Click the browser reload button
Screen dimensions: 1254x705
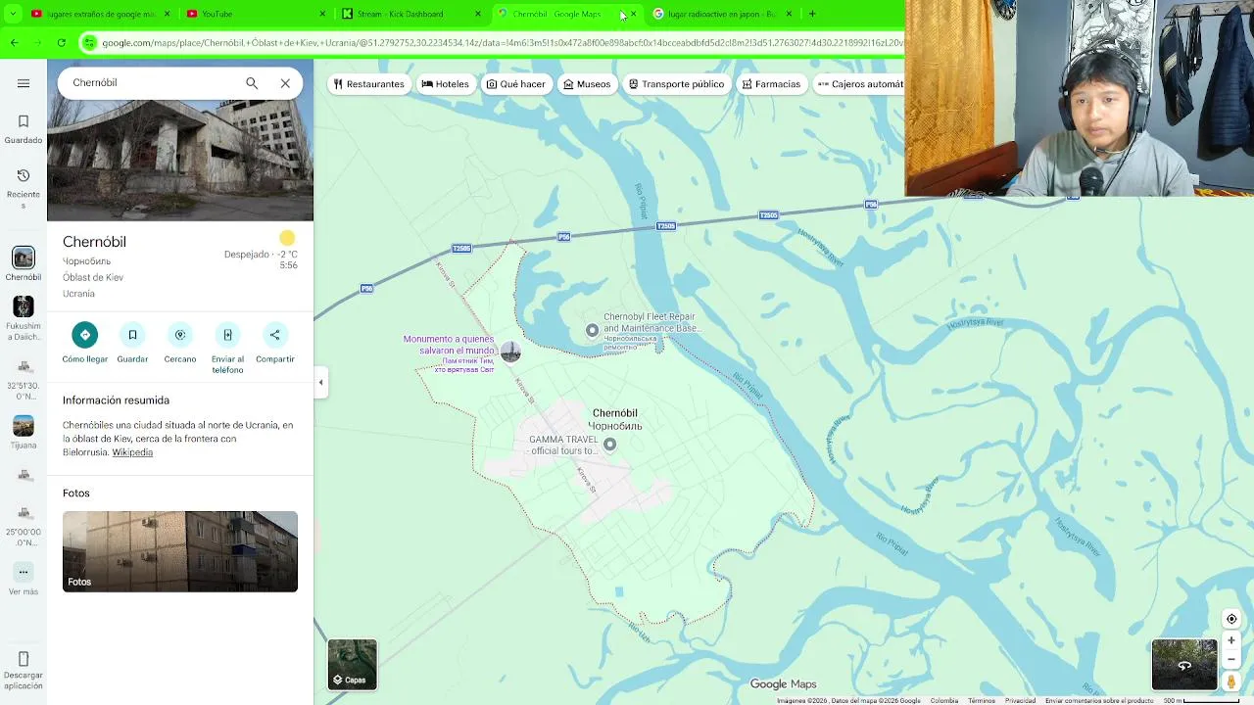[x=61, y=43]
